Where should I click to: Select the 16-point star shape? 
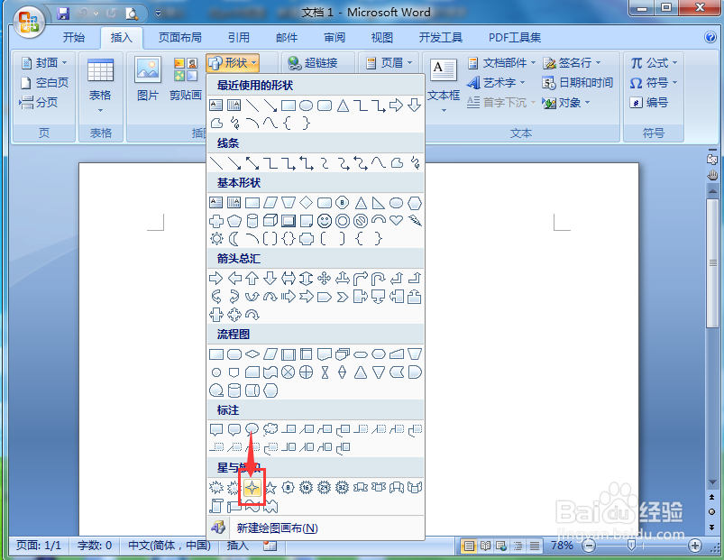point(307,488)
